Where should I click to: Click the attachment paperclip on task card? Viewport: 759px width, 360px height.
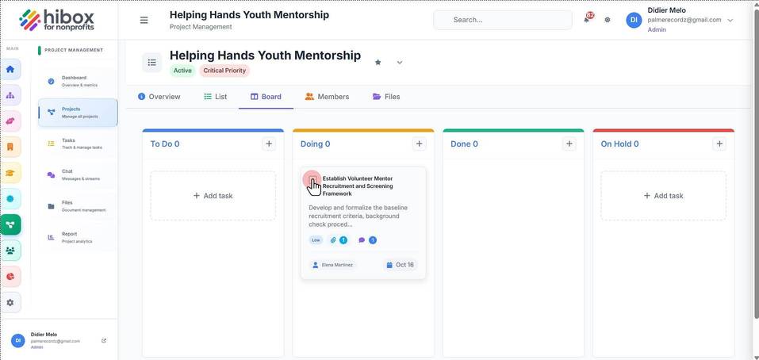coord(333,240)
